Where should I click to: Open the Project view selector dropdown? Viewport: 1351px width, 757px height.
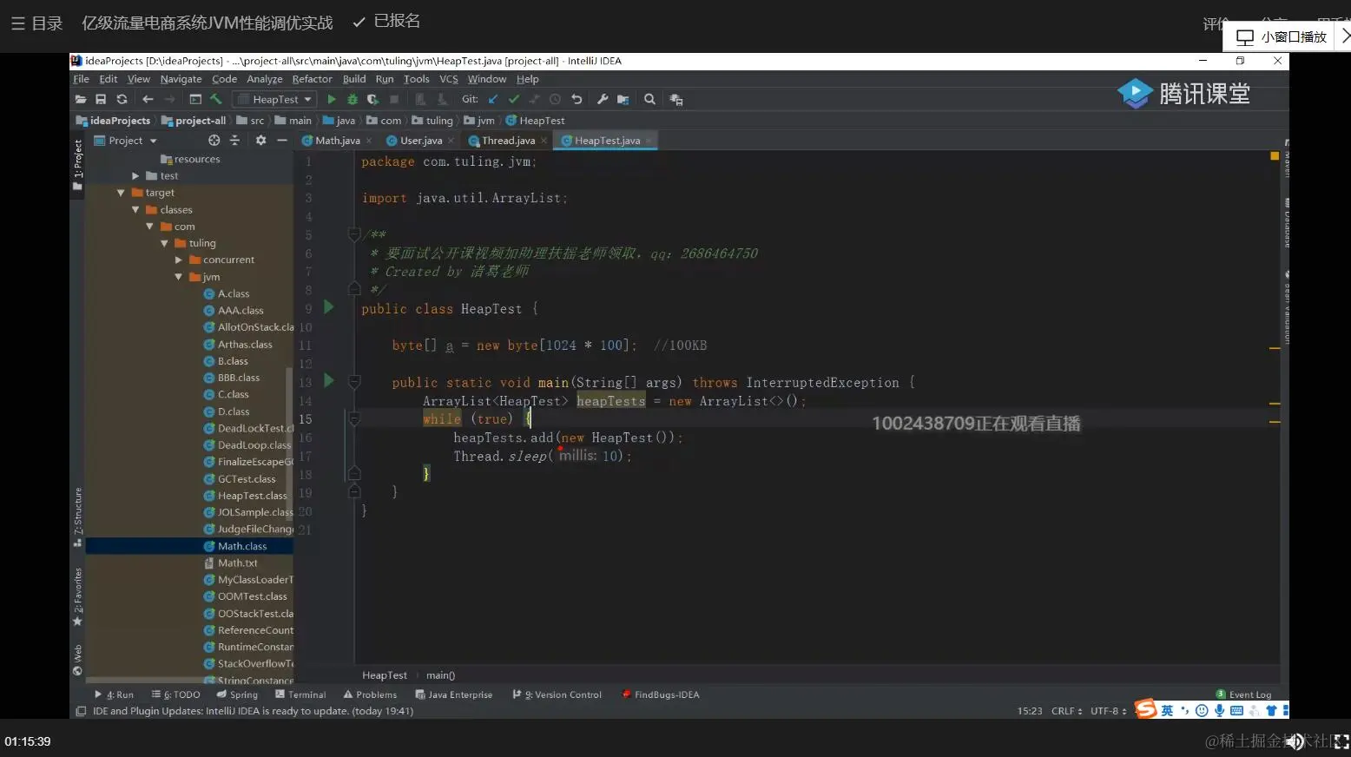(126, 141)
